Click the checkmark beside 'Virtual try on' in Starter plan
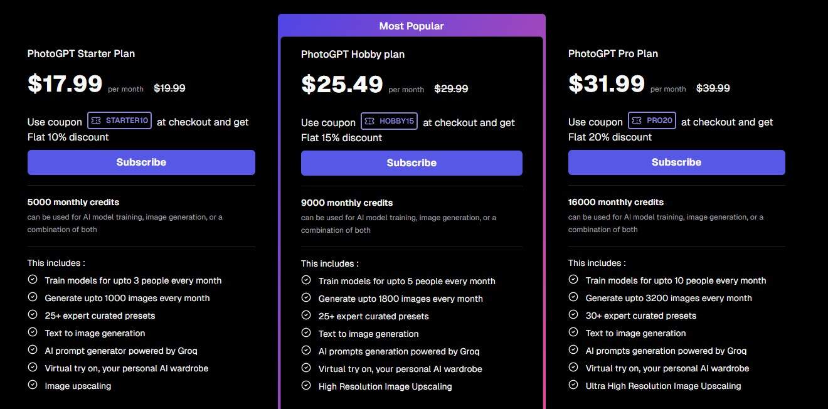This screenshot has height=409, width=828. pyautogui.click(x=32, y=368)
